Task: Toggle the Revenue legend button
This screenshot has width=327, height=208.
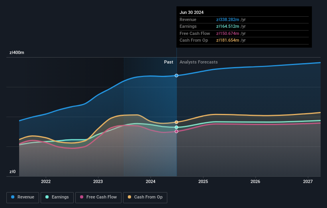Action: point(23,197)
